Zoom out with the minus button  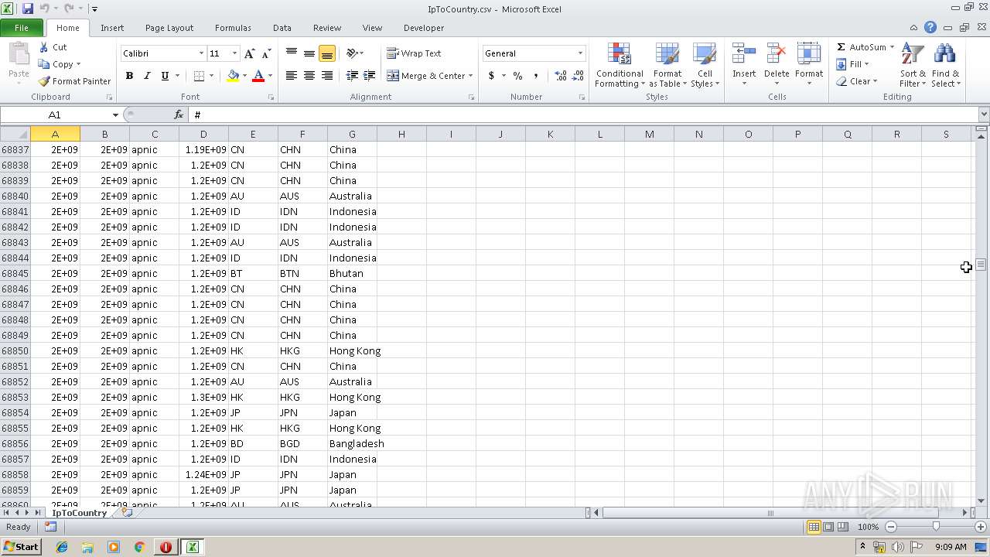coord(891,527)
